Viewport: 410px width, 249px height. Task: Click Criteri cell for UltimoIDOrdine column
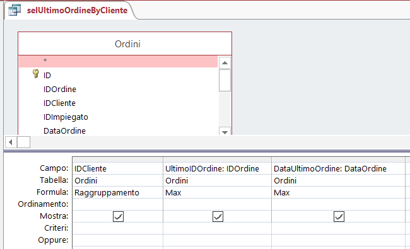click(x=217, y=228)
